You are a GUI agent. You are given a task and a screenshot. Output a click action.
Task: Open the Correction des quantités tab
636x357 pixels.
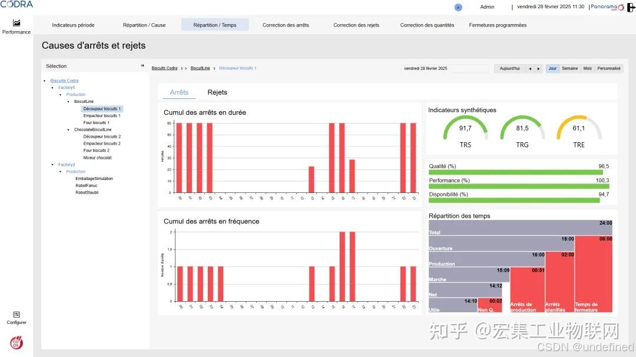[427, 25]
